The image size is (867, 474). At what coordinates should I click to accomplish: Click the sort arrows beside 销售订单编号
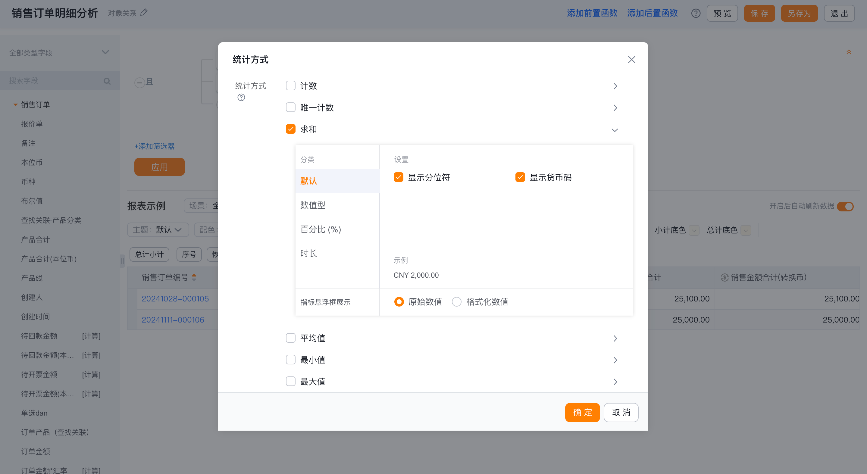click(x=194, y=277)
